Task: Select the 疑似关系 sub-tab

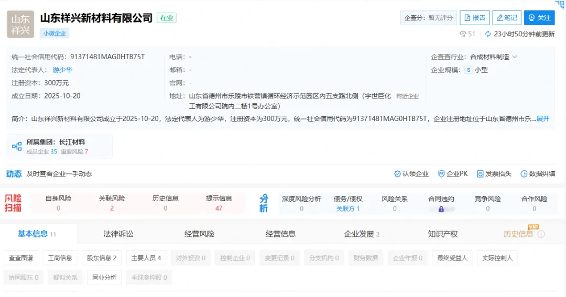Action: coord(66,278)
